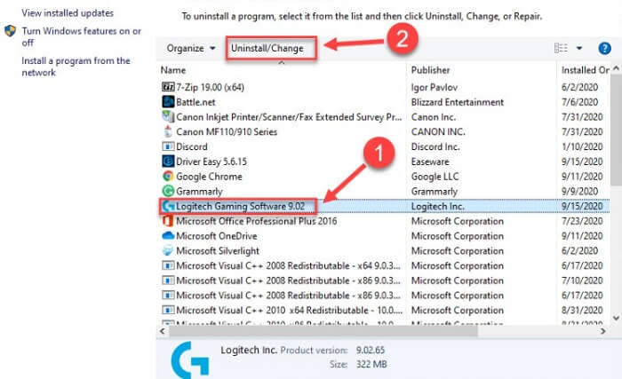Click the Visual C++ 2008 x64 row icon
The image size is (622, 379).
point(168,265)
